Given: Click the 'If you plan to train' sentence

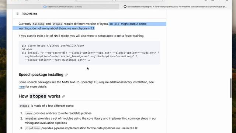Looking at the screenshot, I should (81, 36).
